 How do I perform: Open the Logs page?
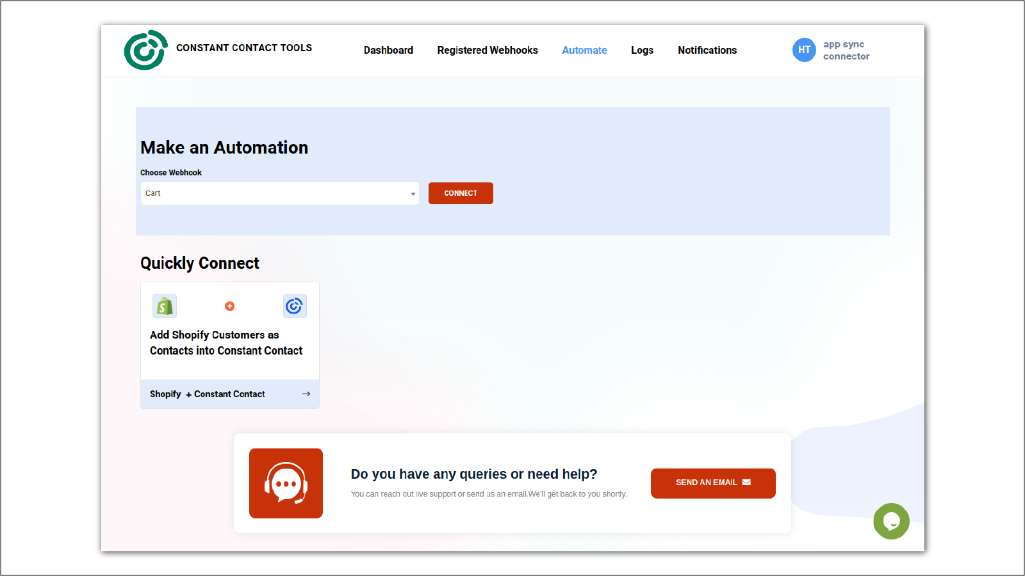click(x=642, y=50)
